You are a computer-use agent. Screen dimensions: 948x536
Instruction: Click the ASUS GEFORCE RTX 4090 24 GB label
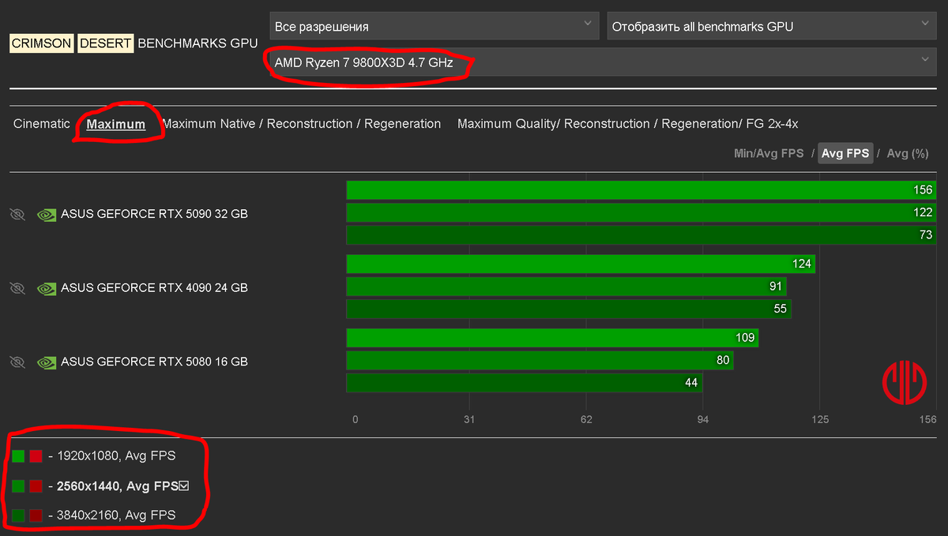[x=154, y=288]
